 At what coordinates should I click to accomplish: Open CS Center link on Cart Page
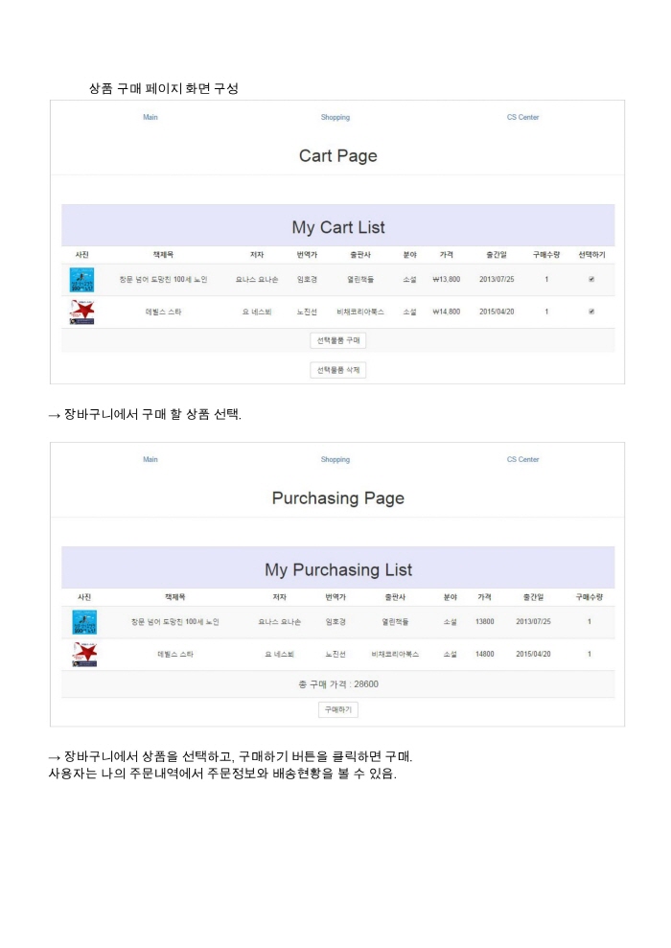point(522,117)
